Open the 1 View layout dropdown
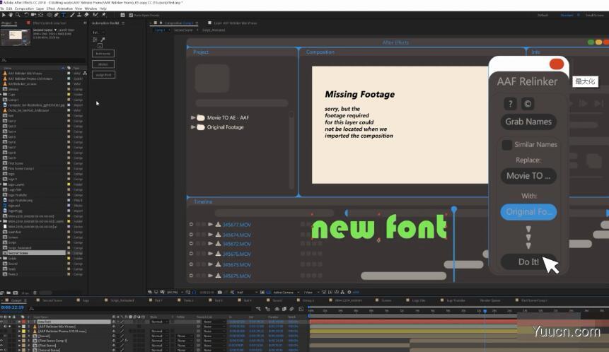Image resolution: width=609 pixels, height=352 pixels. (x=312, y=292)
